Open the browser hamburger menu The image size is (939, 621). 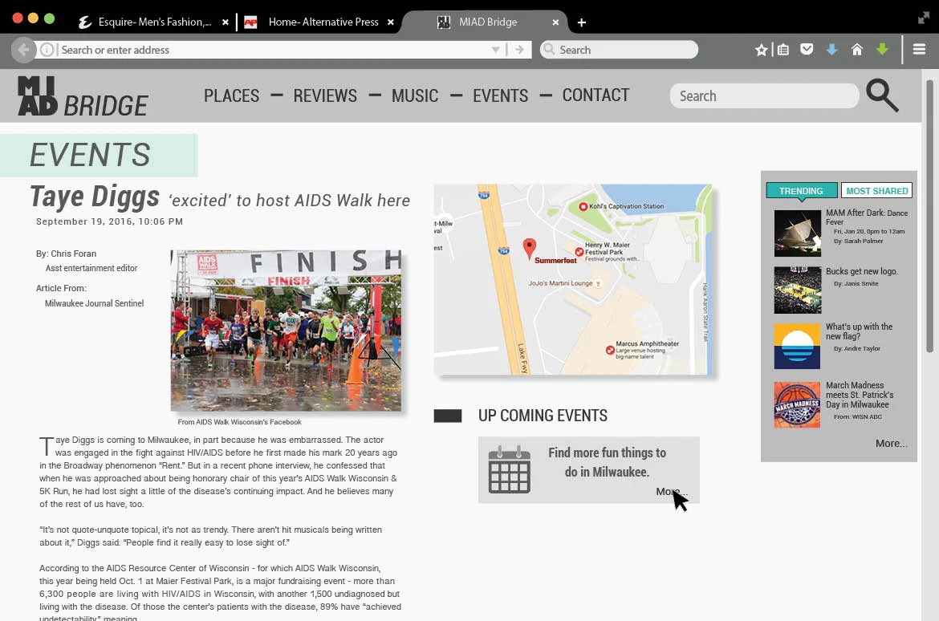919,49
